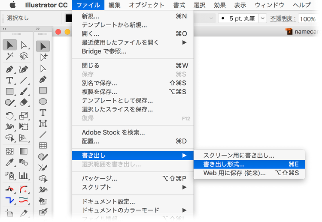
Task: Select the Group Selection tool in the single-column toolbar
Action: tap(43, 57)
